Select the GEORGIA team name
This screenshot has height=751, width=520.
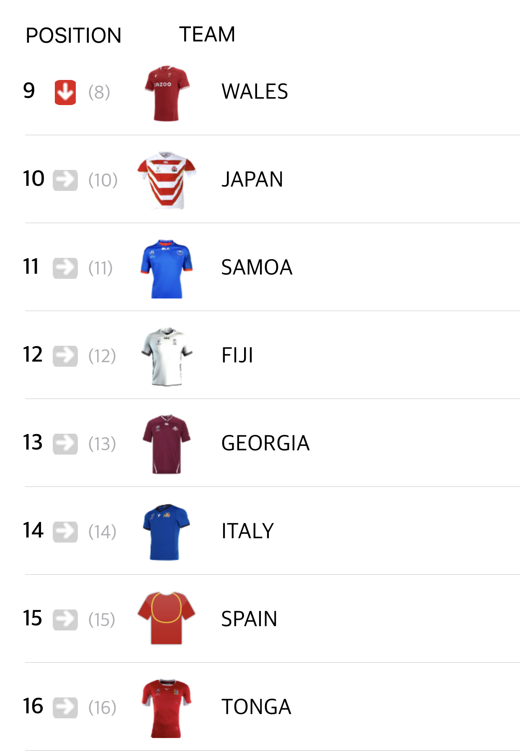click(x=265, y=443)
